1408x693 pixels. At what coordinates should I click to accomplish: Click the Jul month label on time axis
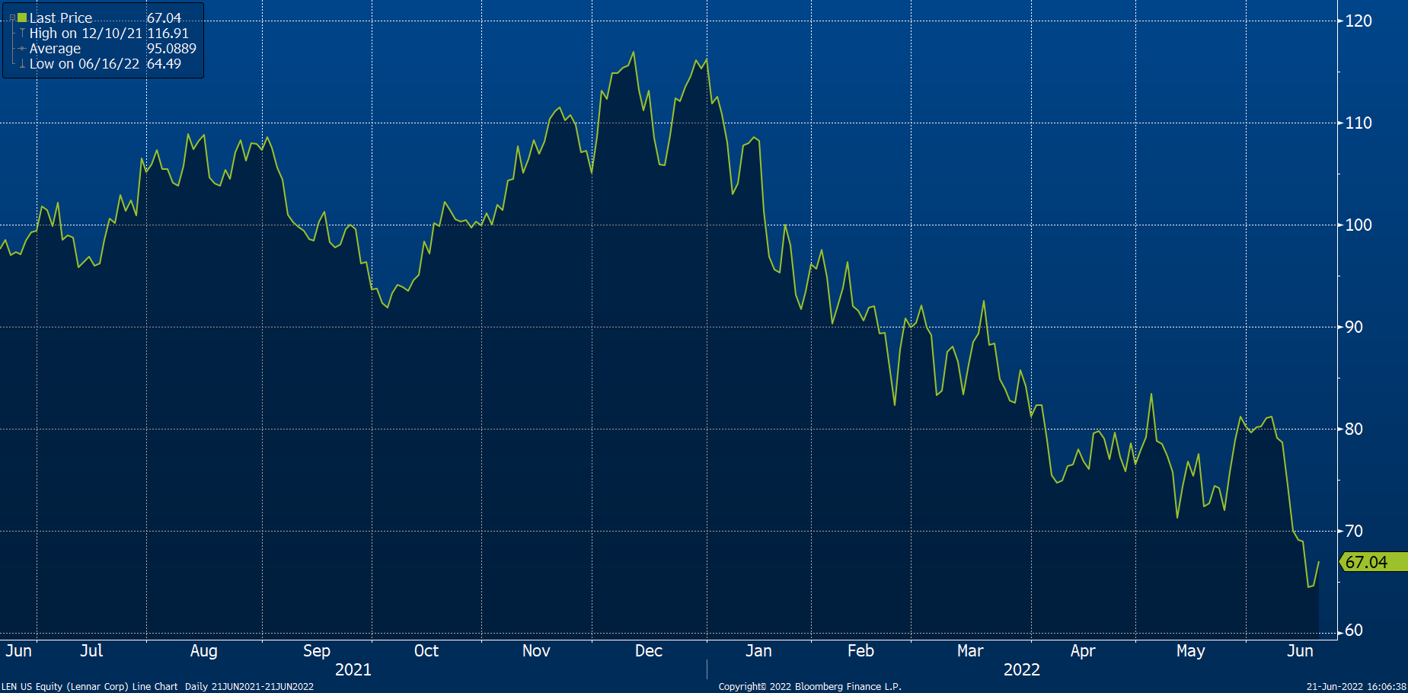pos(91,650)
